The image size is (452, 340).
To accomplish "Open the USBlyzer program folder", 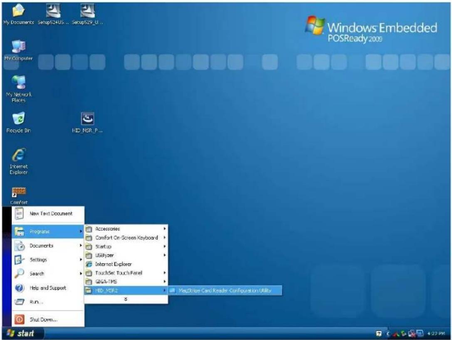I will point(126,255).
